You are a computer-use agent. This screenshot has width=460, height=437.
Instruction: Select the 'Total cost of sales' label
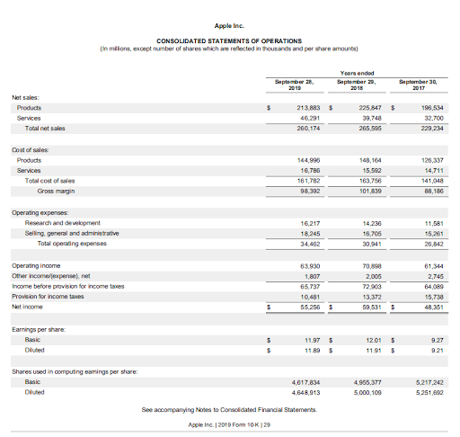49,181
